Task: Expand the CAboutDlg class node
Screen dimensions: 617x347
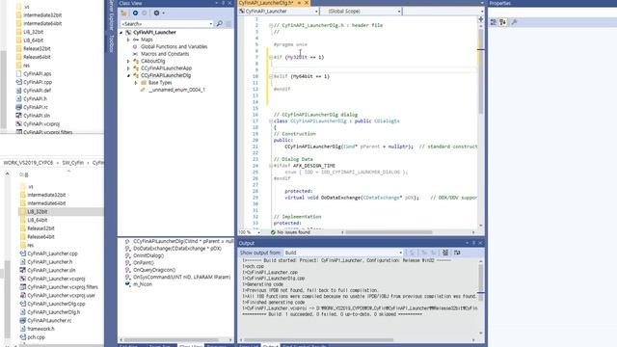Action: coord(128,62)
